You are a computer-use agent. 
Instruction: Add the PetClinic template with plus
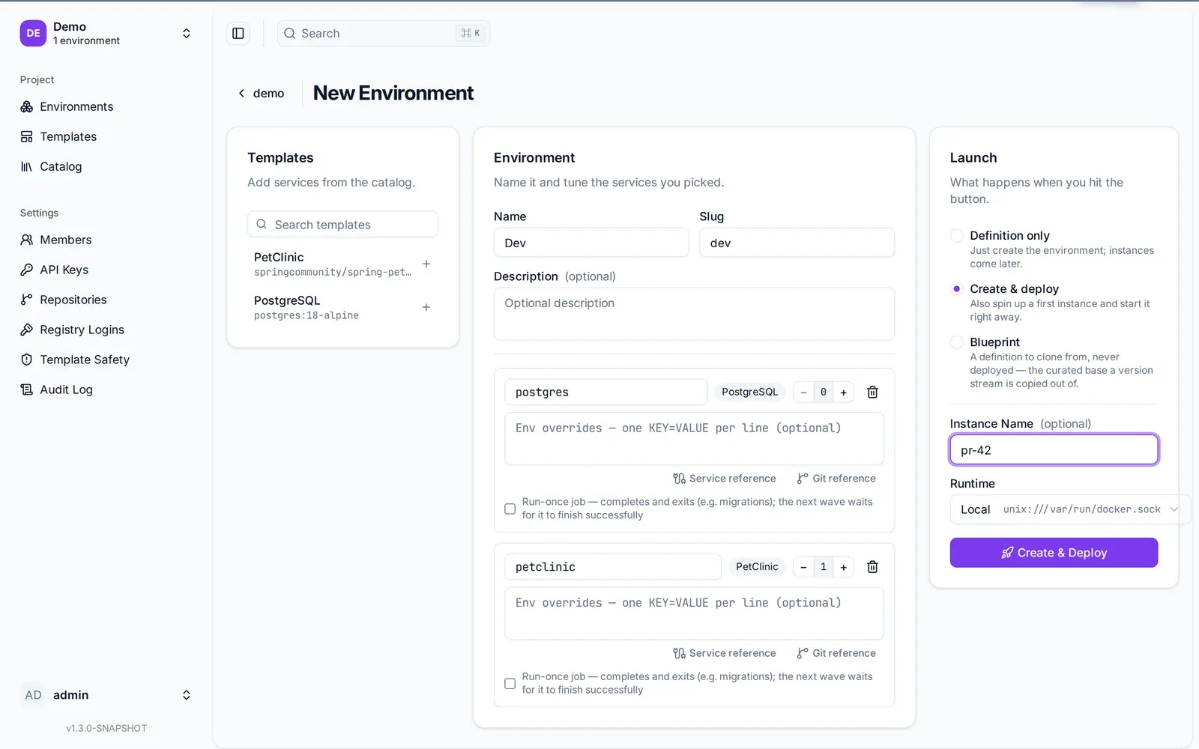click(x=426, y=264)
